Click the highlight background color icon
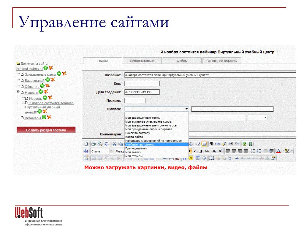Screen dimensions: 304x228 click(x=287, y=151)
